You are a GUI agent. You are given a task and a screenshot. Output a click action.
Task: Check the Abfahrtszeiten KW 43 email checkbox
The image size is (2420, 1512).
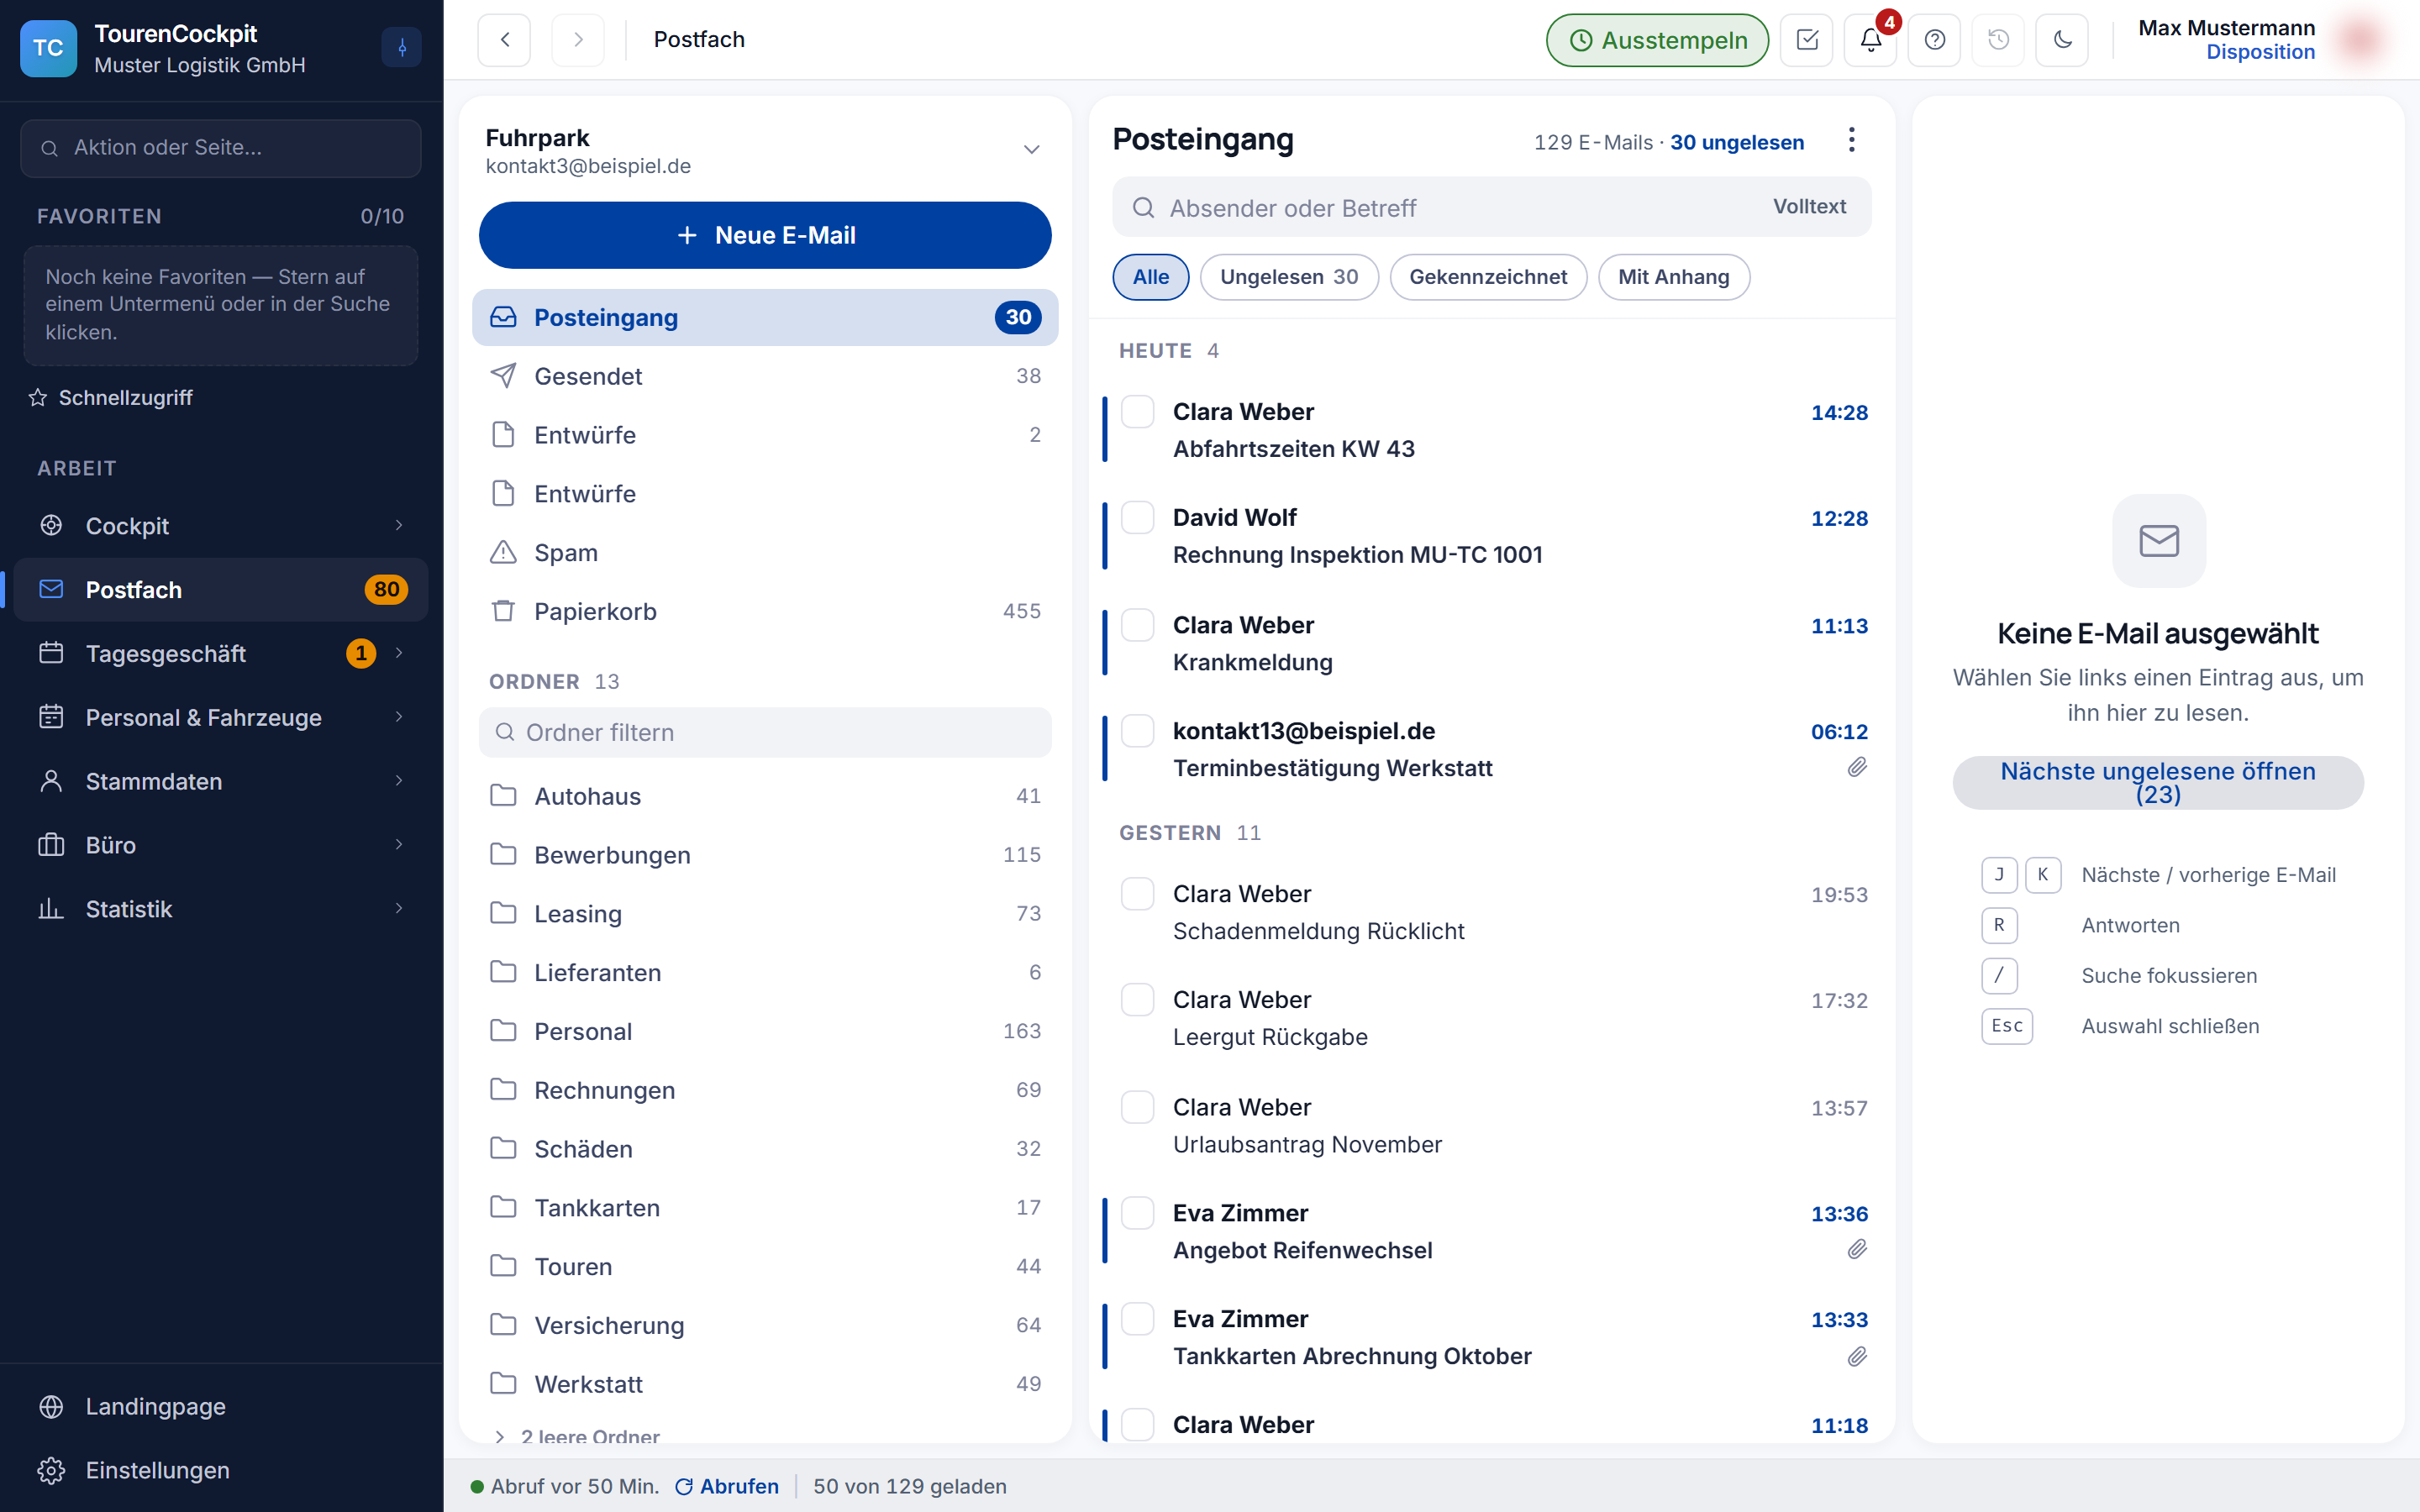pos(1137,412)
